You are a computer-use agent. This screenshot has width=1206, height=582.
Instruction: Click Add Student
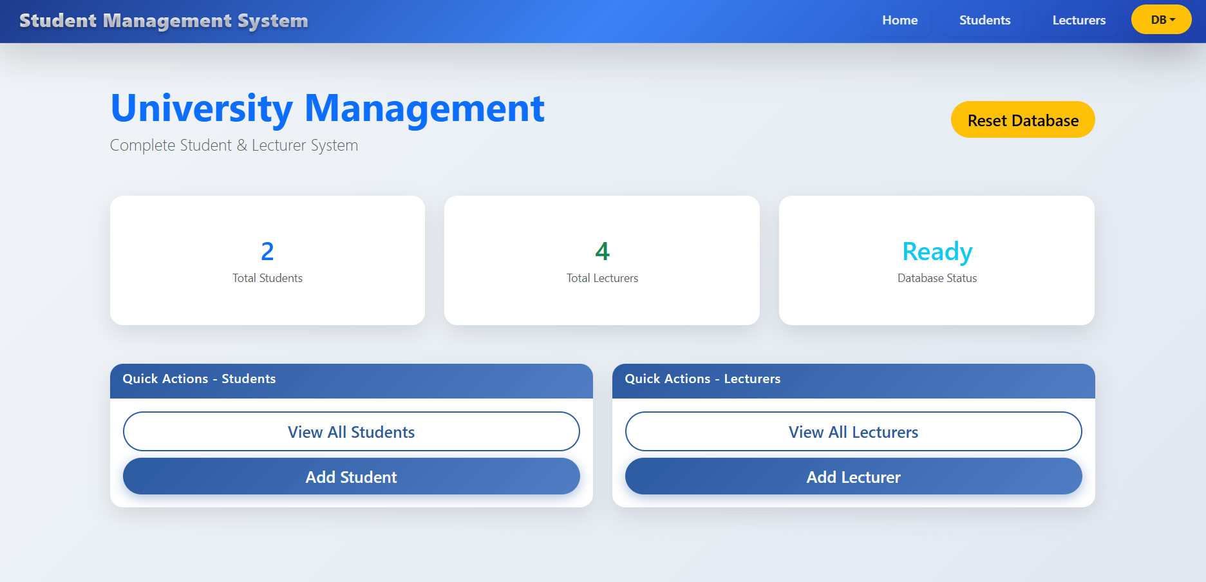click(x=351, y=476)
